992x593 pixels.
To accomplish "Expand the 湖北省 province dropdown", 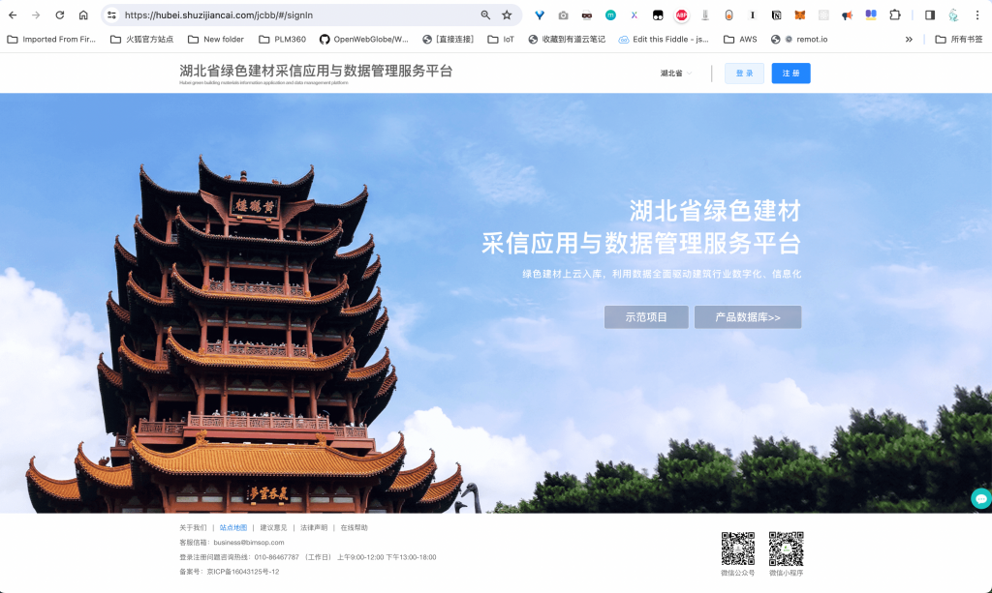I will [x=676, y=74].
